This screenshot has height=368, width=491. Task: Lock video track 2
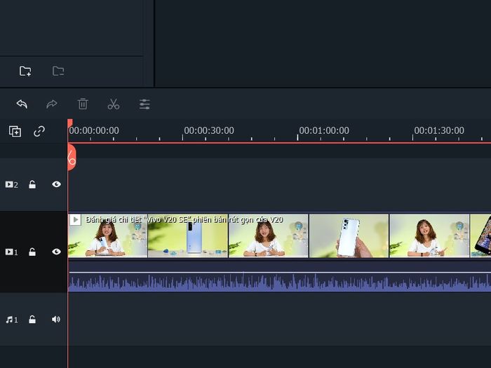click(x=32, y=184)
